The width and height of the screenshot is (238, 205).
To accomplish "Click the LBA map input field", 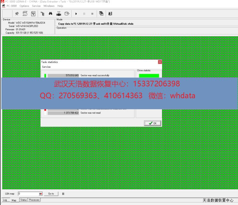I will (28, 194).
